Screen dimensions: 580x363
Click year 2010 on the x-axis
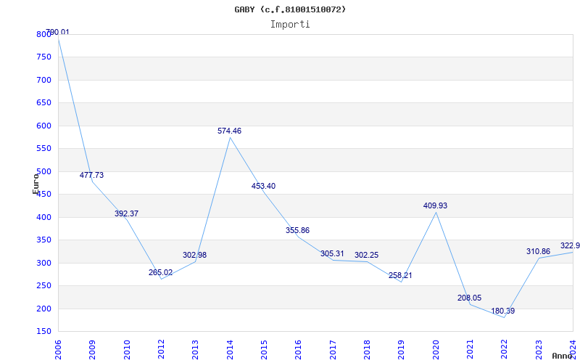tap(127, 350)
